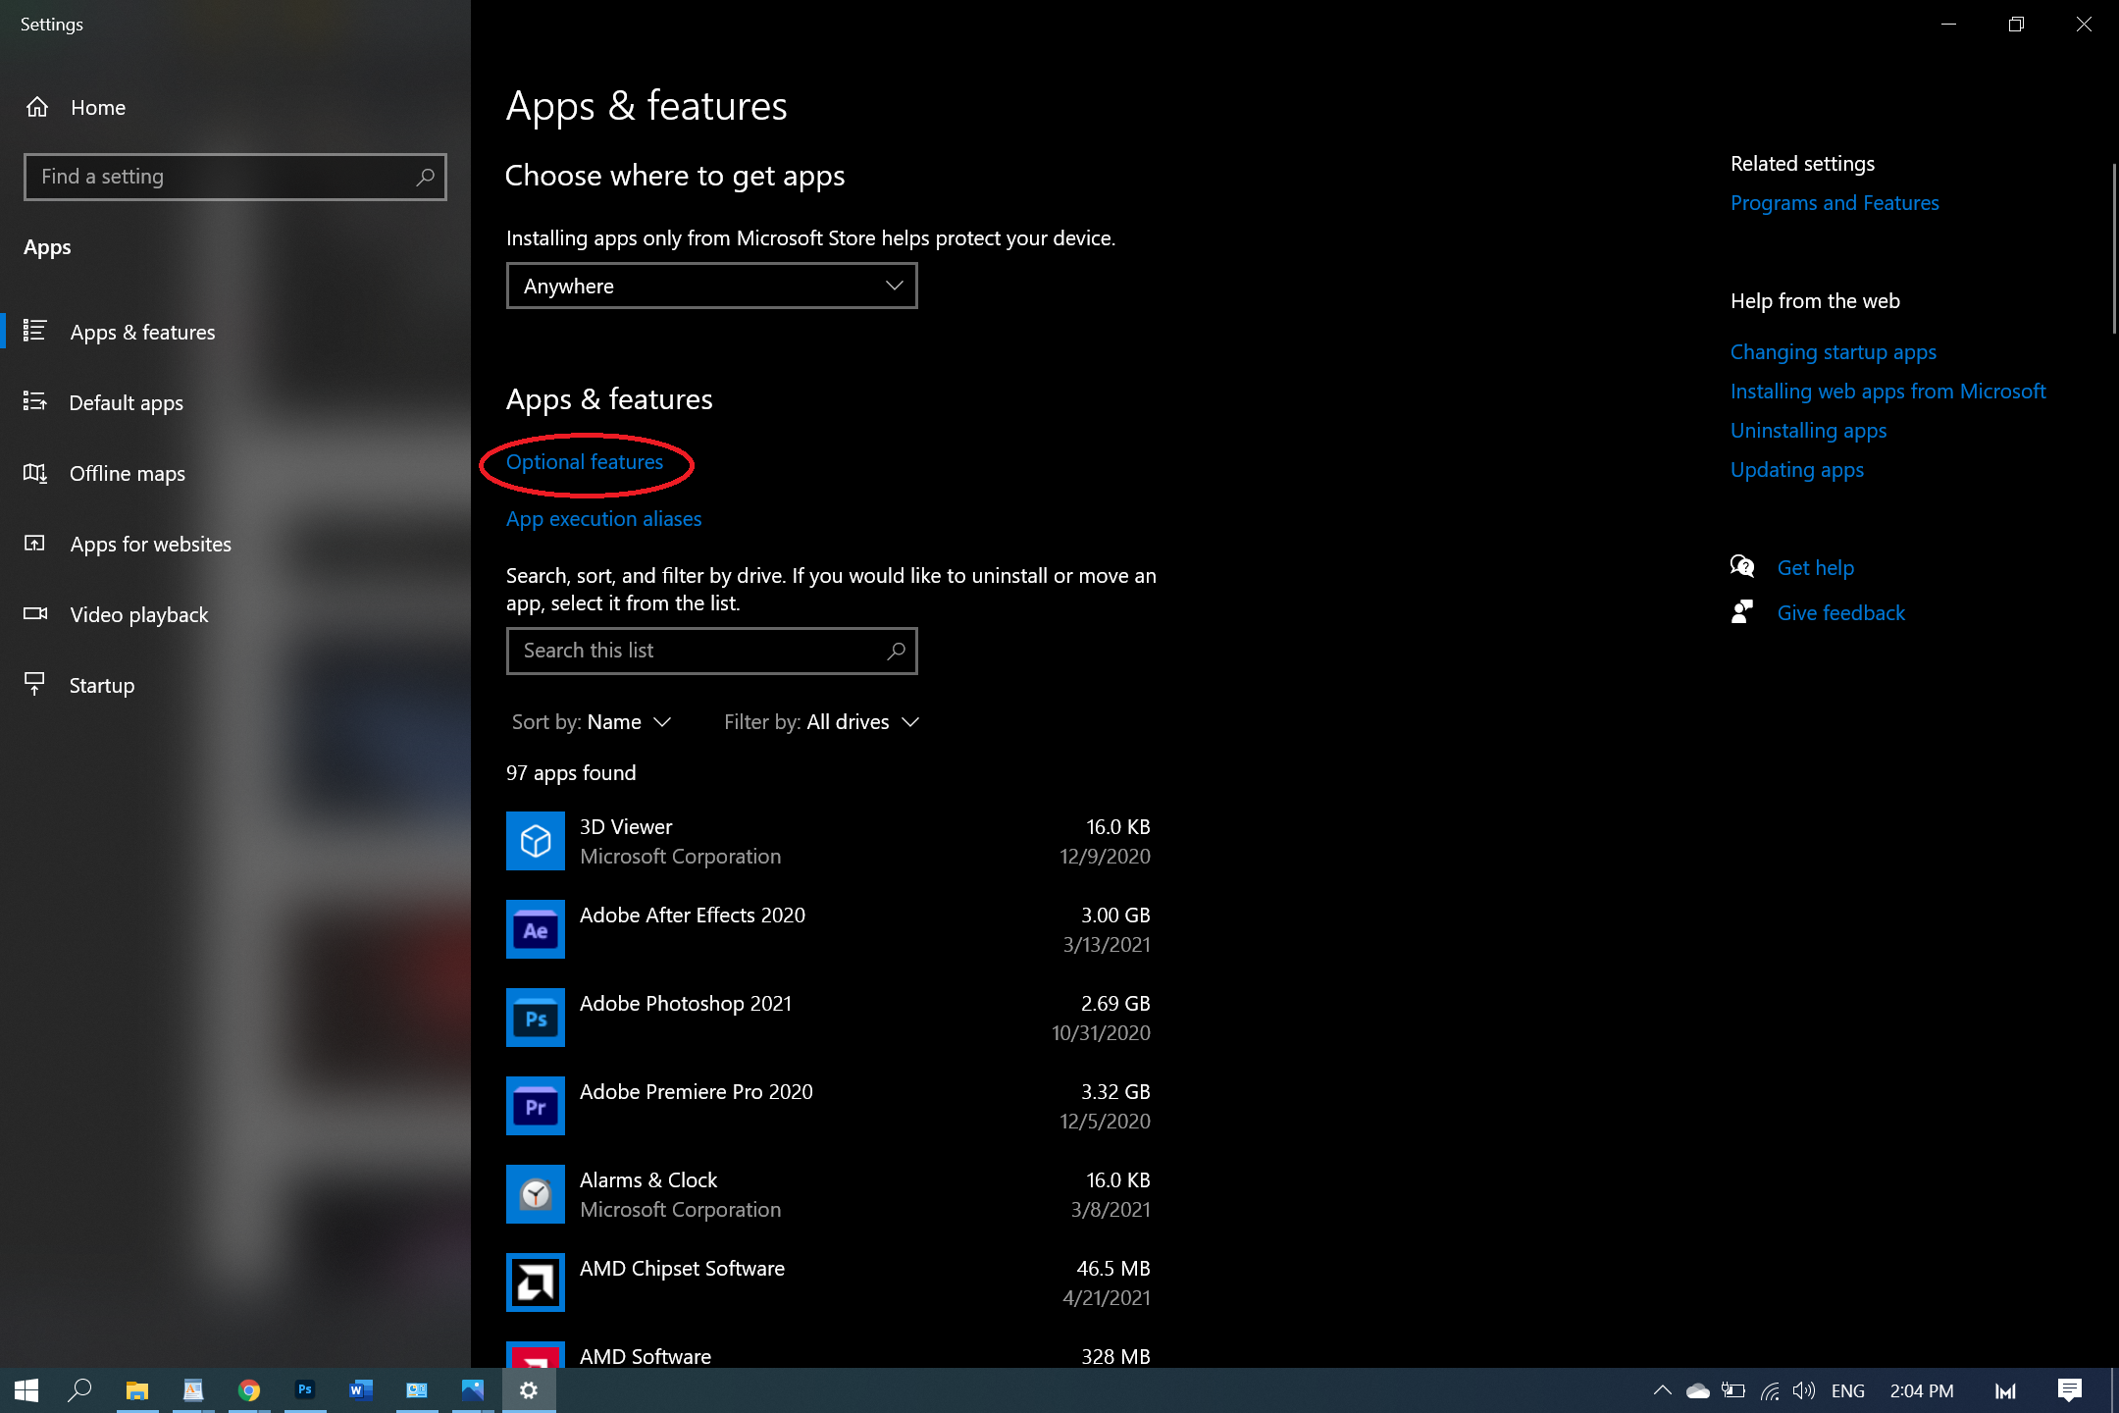Click the Video playback camera icon
This screenshot has height=1413, width=2119.
click(35, 613)
